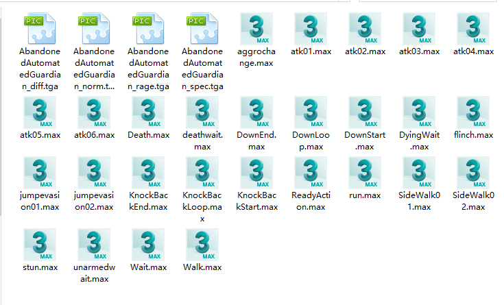This screenshot has height=305, width=504.
Task: Select the KnockBackLoop.max file icon
Action: click(202, 173)
